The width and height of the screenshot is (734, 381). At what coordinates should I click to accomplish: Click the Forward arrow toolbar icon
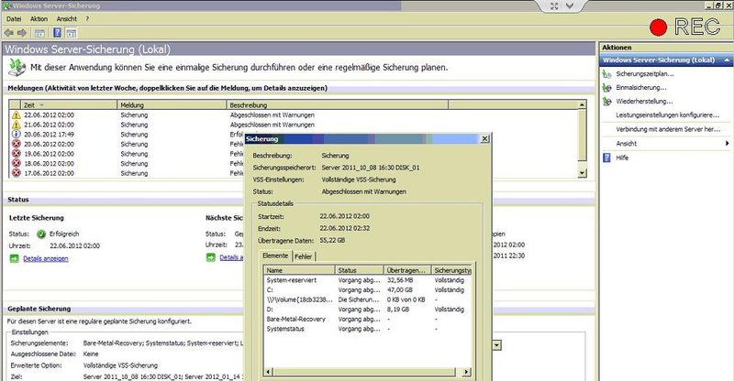point(22,33)
